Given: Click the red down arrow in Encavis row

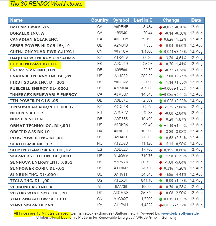Looking at the screenshot, I should (160, 70).
